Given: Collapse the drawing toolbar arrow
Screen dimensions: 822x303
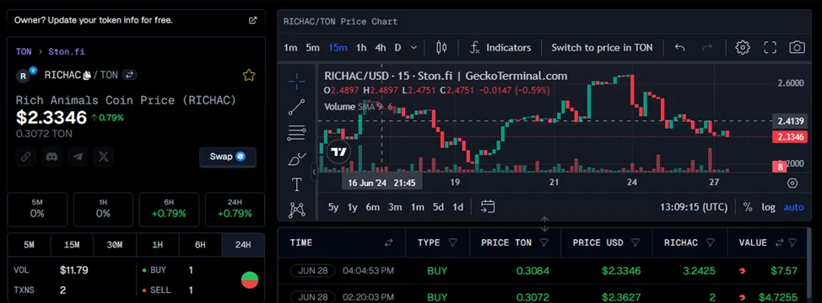Looking at the screenshot, I should (x=315, y=172).
